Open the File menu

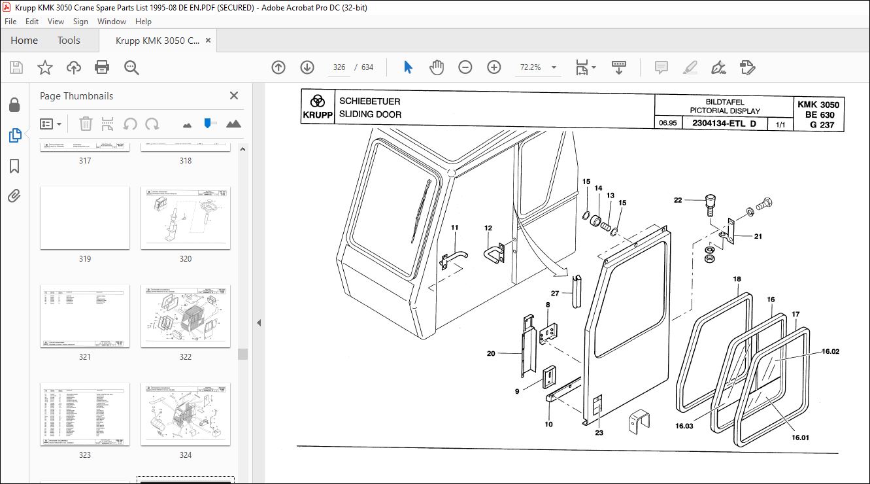click(x=10, y=22)
